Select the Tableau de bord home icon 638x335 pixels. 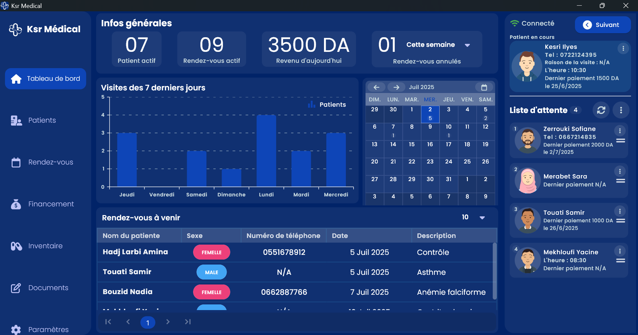pyautogui.click(x=16, y=79)
